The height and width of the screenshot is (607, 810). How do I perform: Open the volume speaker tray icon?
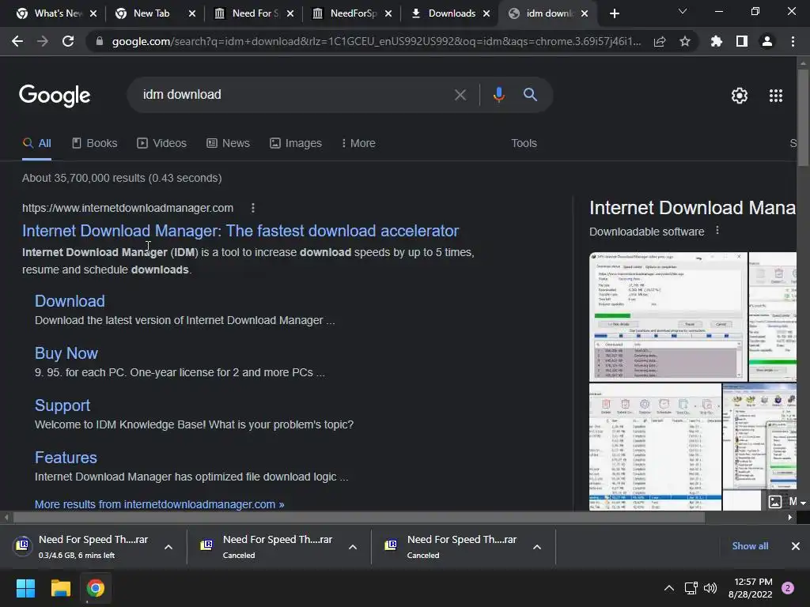pos(710,588)
